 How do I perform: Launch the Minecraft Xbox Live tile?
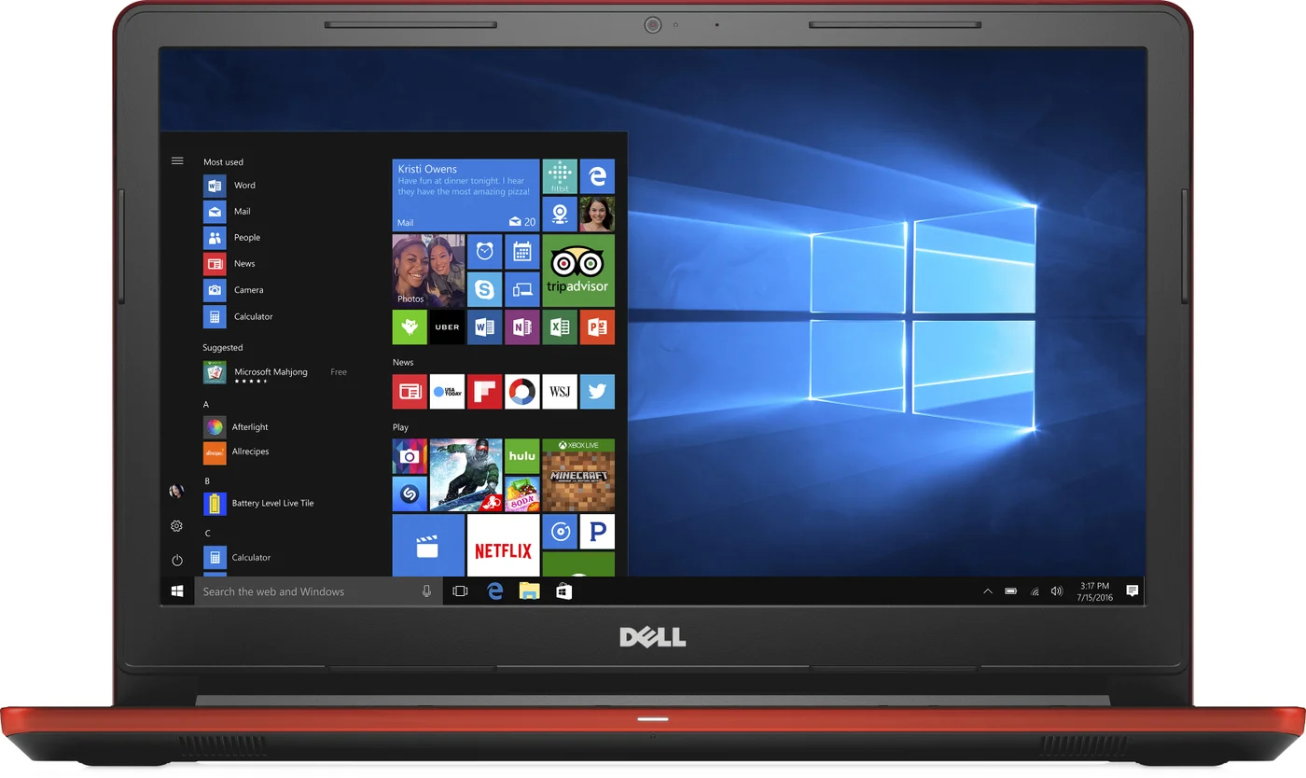[578, 475]
